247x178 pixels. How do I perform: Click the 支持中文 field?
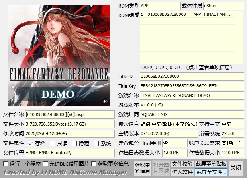click(x=233, y=124)
